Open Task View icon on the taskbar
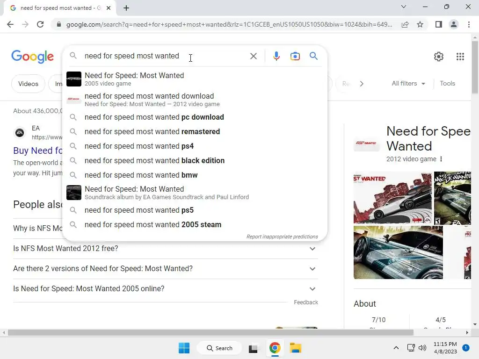479x359 pixels. 253,348
